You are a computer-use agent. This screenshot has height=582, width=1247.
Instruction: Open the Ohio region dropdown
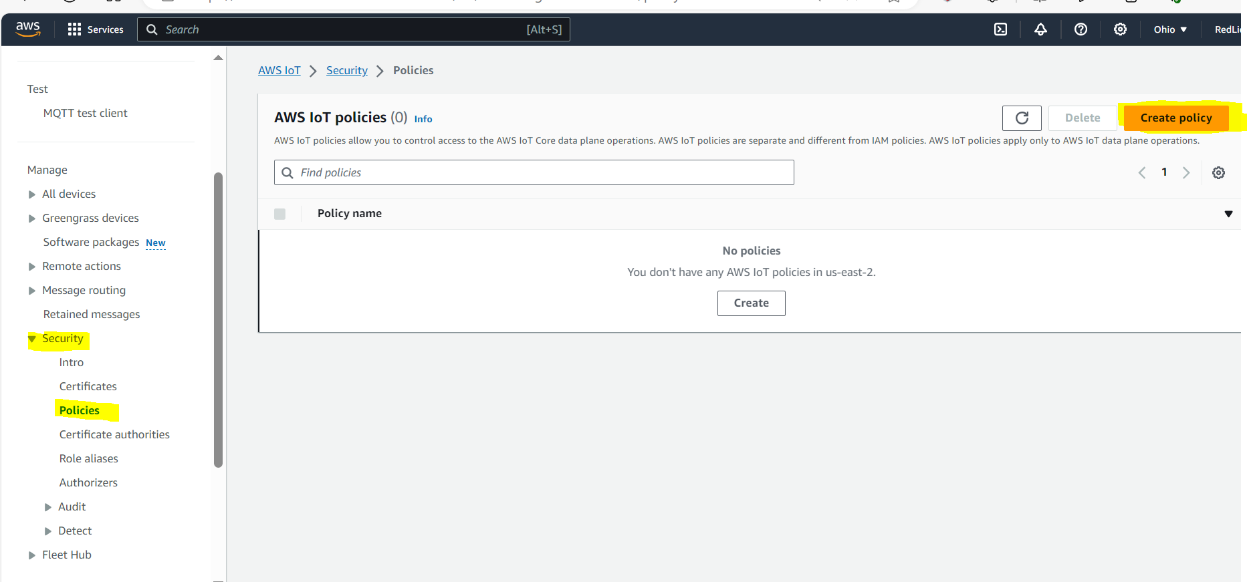point(1170,29)
